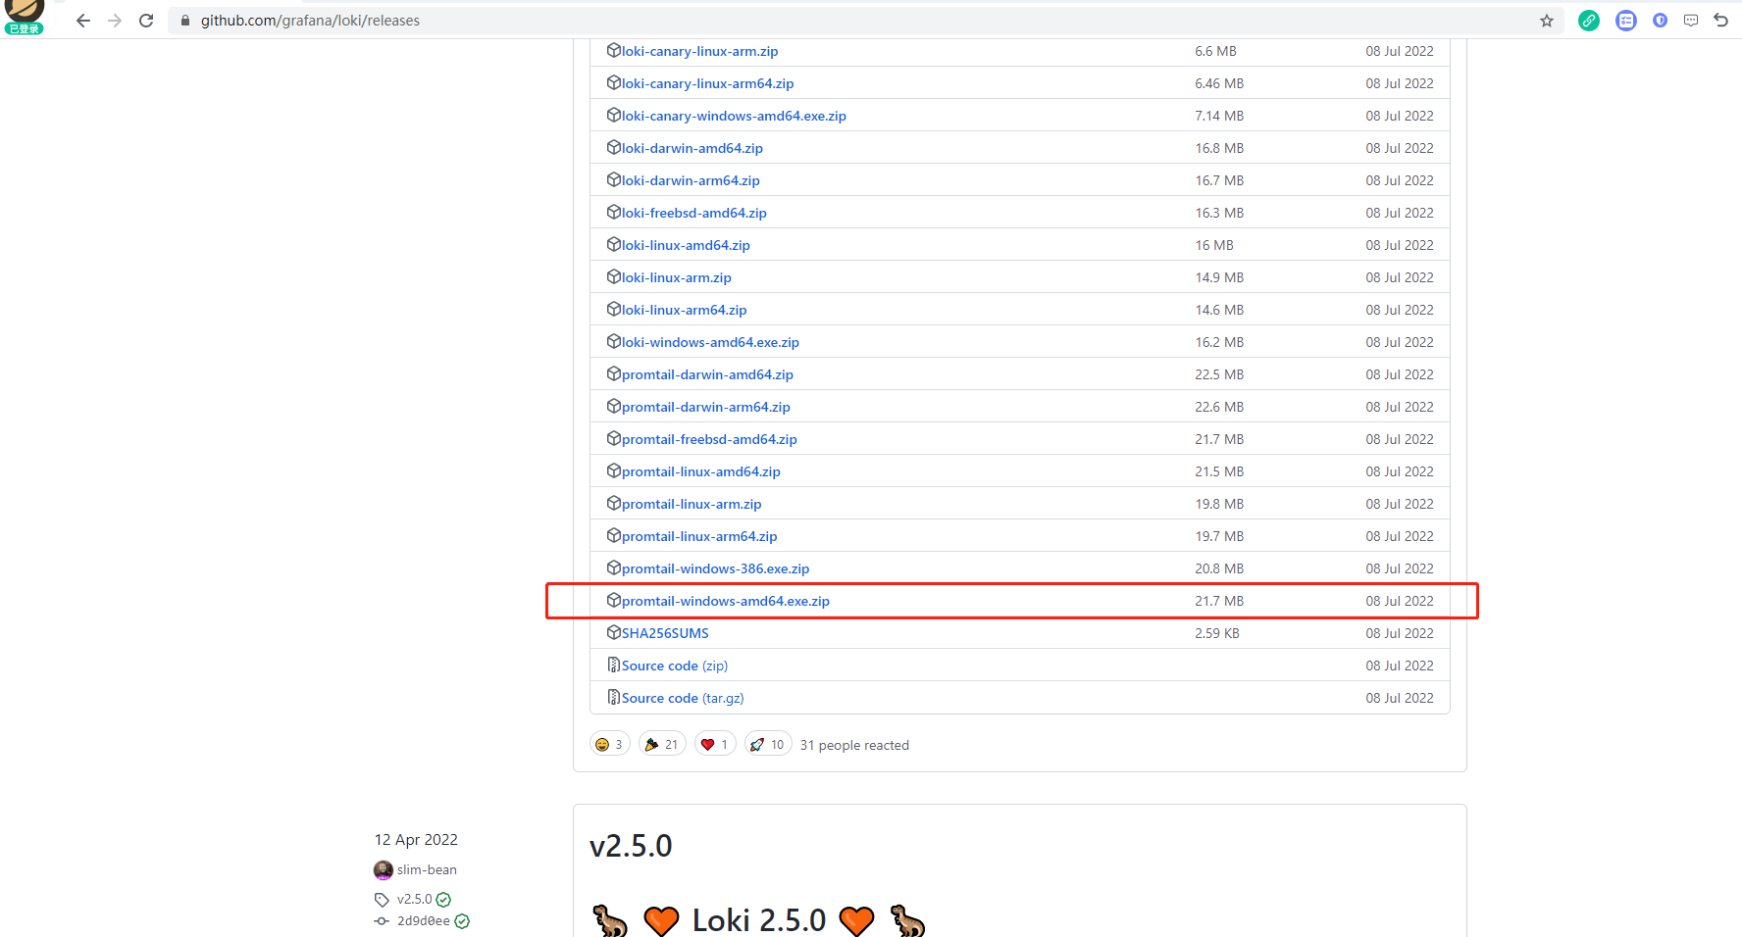Image resolution: width=1742 pixels, height=937 pixels.
Task: Download loki-windows-amd64.exe.zip
Action: (x=710, y=342)
